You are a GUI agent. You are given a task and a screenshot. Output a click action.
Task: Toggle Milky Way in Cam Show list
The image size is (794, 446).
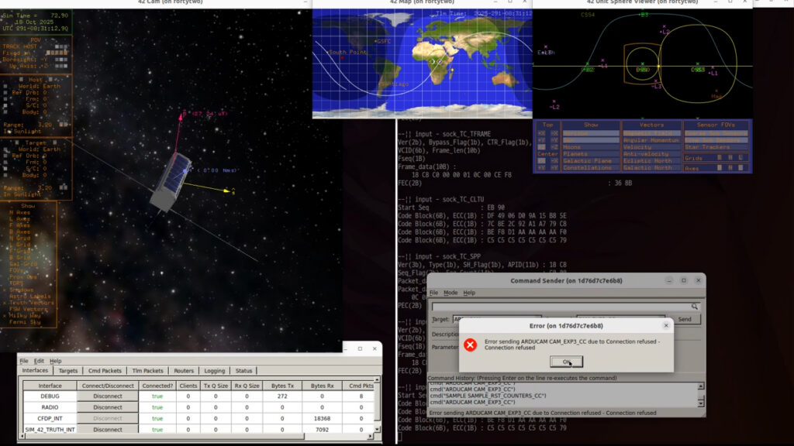coord(24,316)
